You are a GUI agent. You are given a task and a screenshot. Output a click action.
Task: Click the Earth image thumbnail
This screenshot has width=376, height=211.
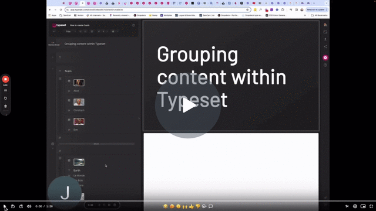tap(79, 162)
